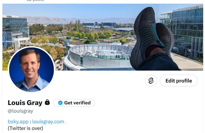Click the "(Twitter is over)" bio text
Screen dimensions: 205x133
25,128
